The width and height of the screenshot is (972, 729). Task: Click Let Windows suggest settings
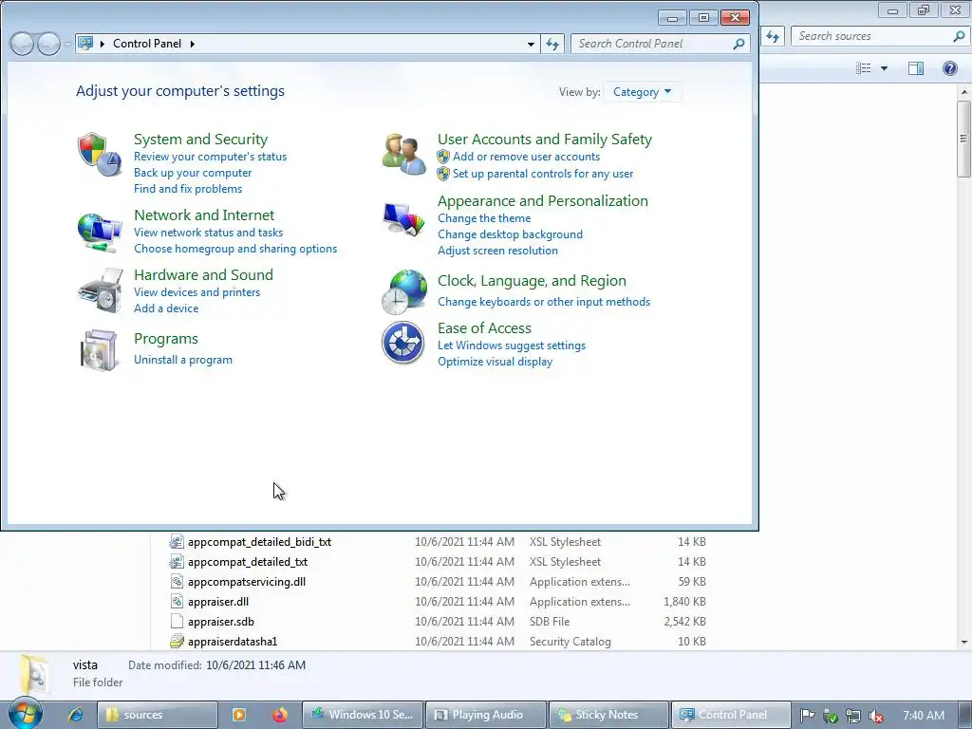[512, 346]
